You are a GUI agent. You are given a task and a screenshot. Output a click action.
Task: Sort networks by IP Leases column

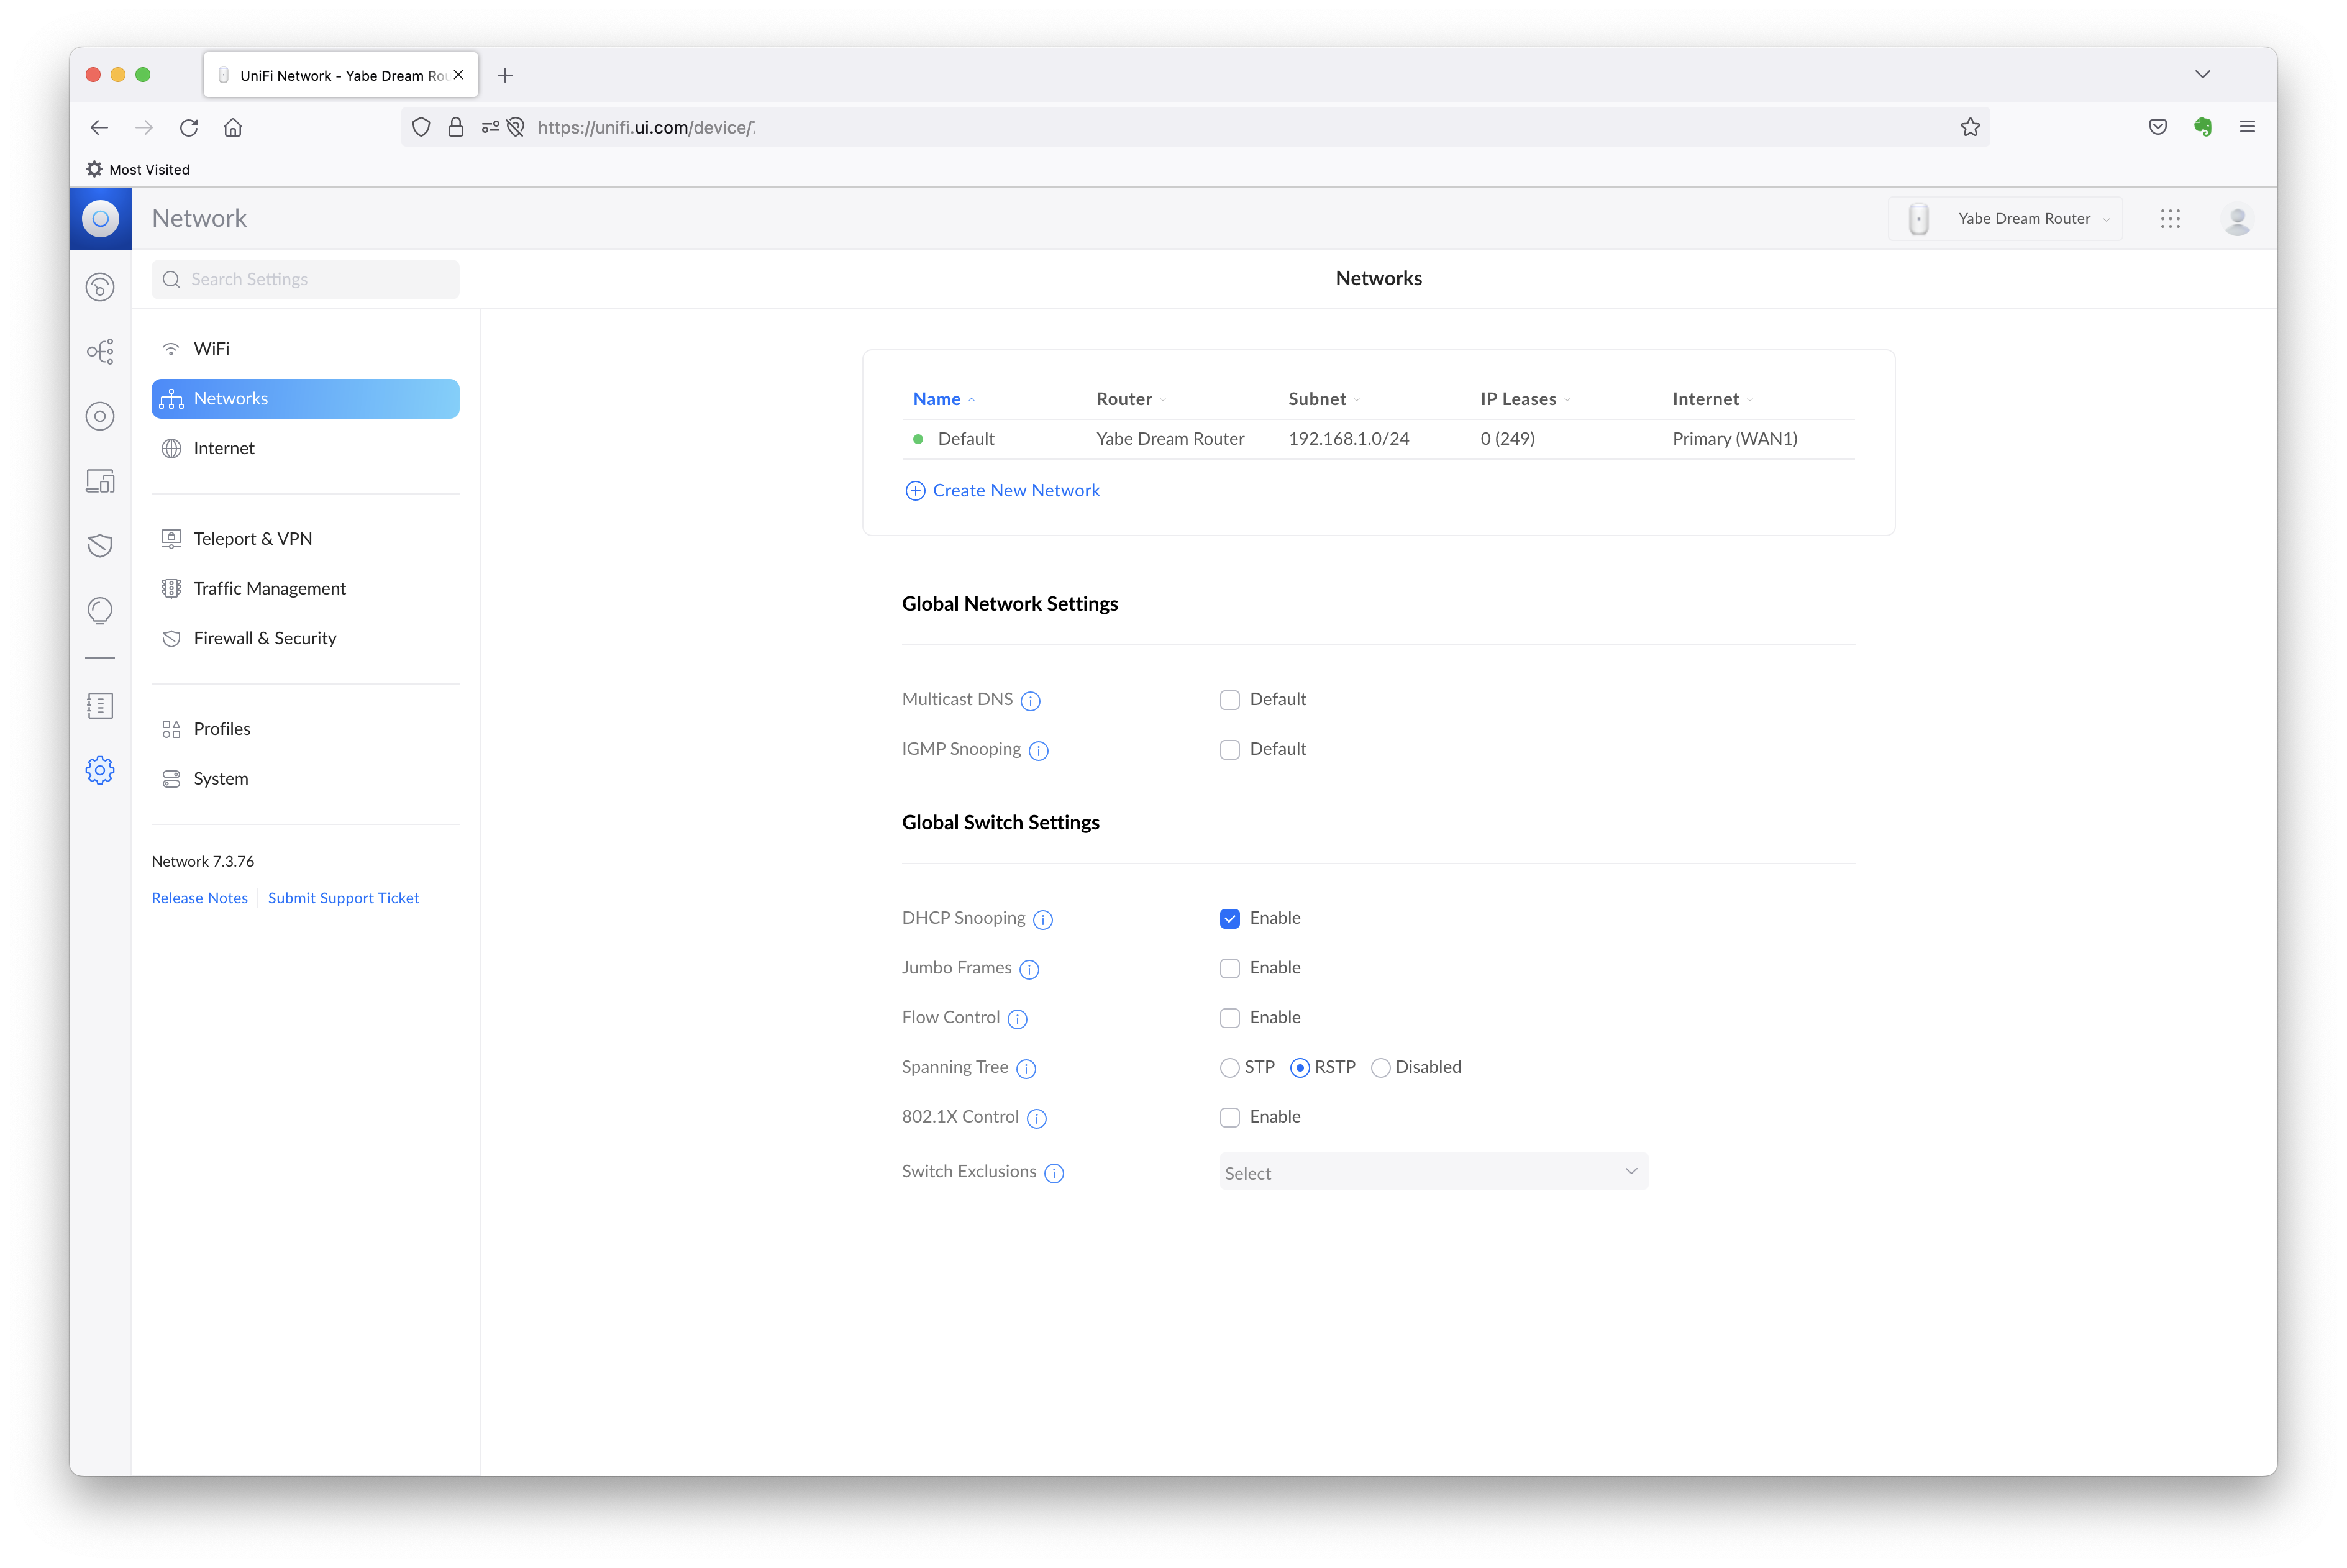[x=1525, y=399]
